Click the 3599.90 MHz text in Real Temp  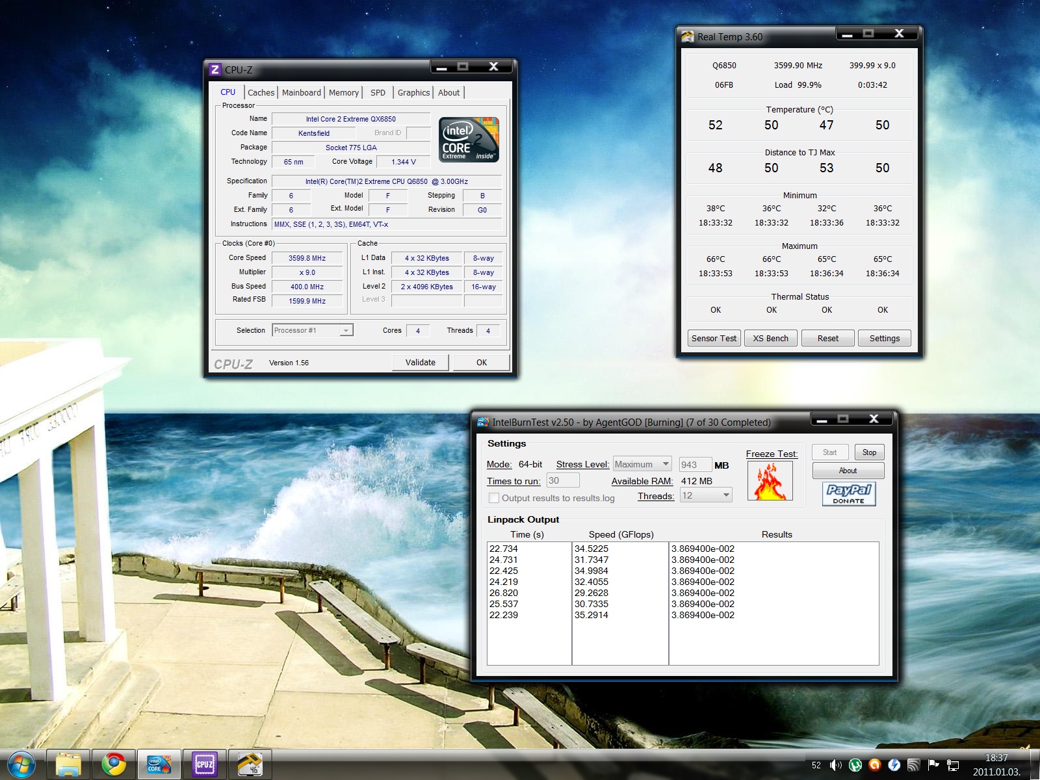[x=798, y=65]
